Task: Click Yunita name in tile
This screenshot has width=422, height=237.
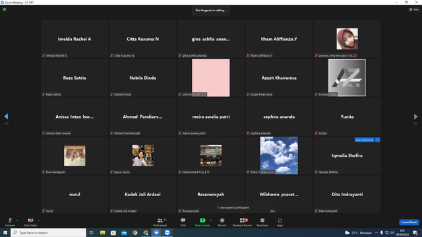Action: pyautogui.click(x=347, y=117)
